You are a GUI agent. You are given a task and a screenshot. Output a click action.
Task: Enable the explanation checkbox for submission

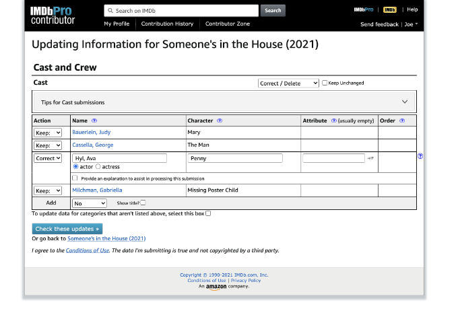[x=75, y=178]
